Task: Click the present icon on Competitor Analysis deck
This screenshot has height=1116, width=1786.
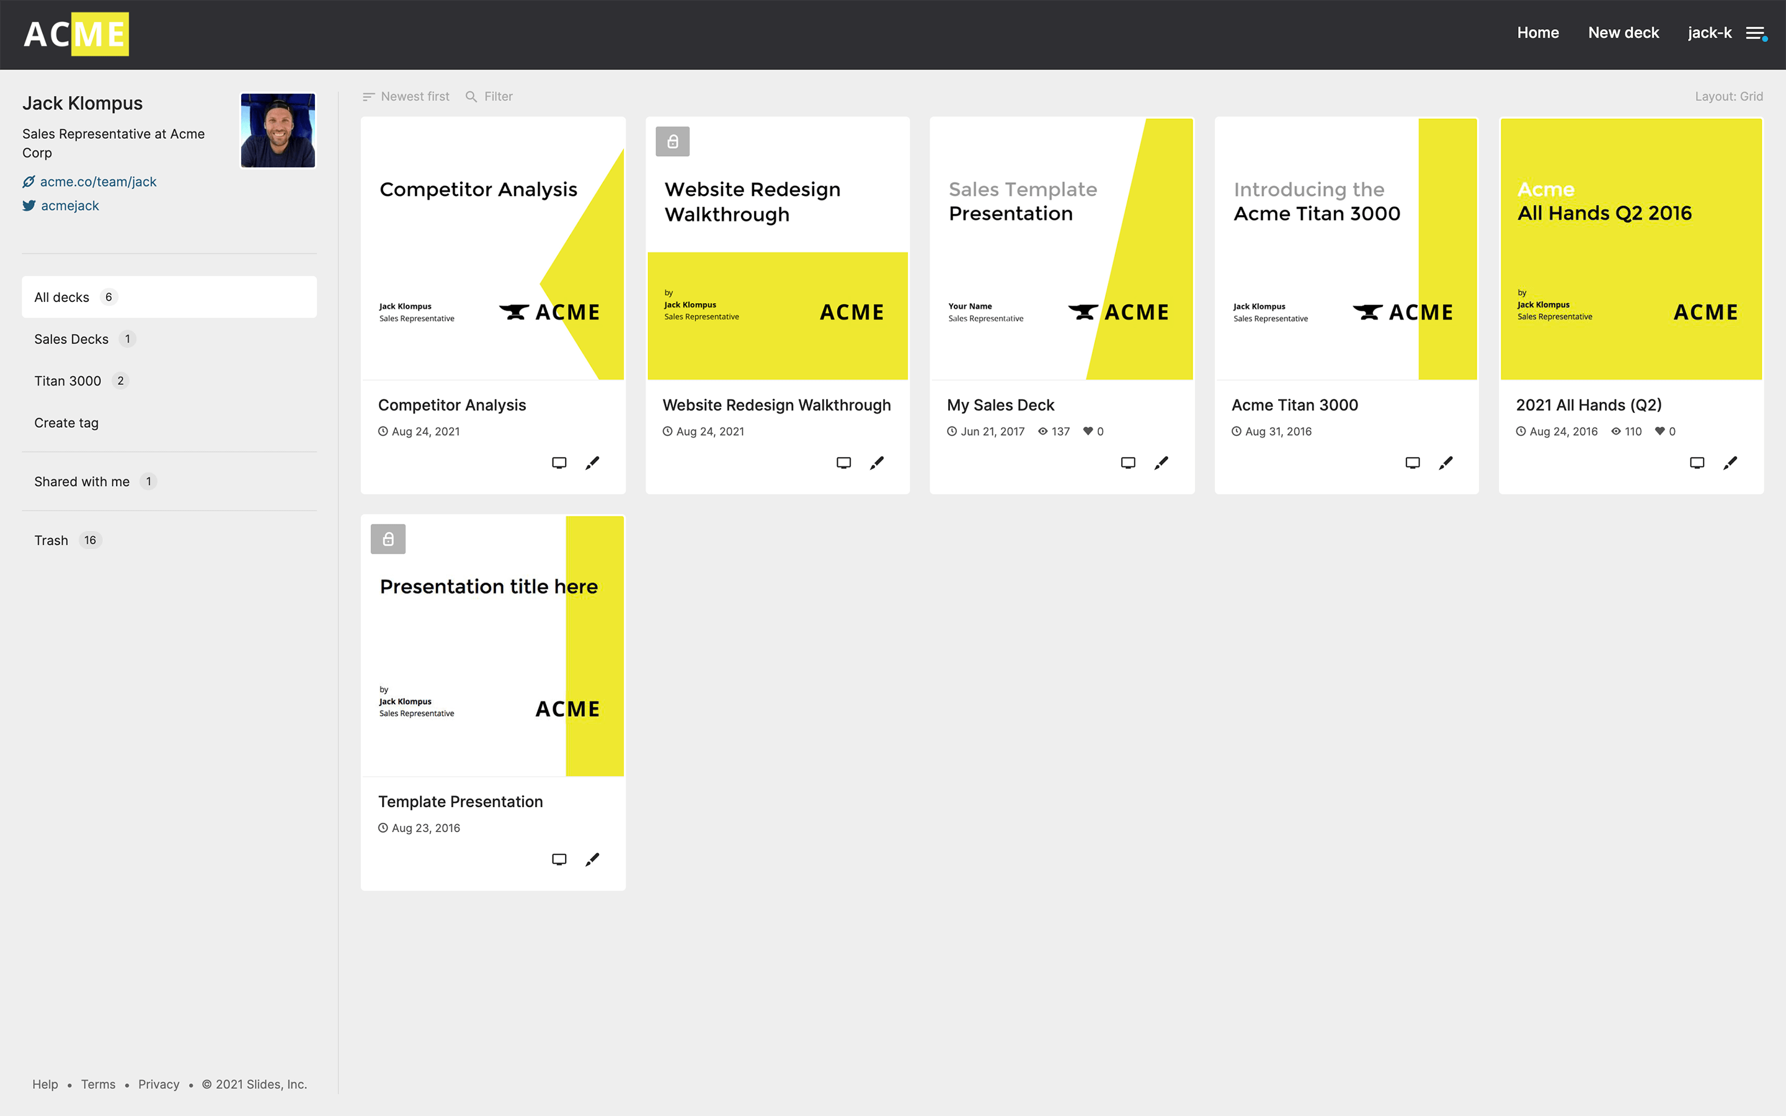Action: click(x=559, y=463)
